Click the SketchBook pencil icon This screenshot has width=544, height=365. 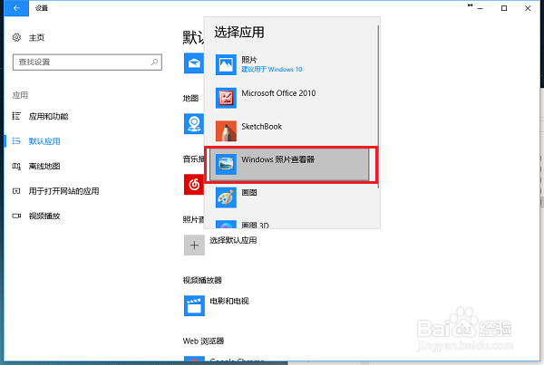226,131
